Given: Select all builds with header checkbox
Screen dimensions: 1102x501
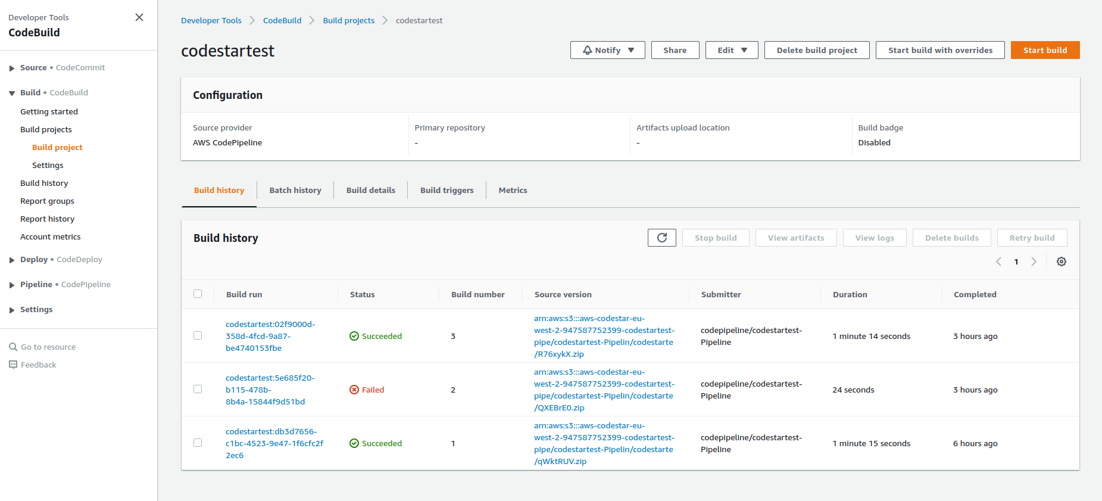Looking at the screenshot, I should pyautogui.click(x=198, y=294).
